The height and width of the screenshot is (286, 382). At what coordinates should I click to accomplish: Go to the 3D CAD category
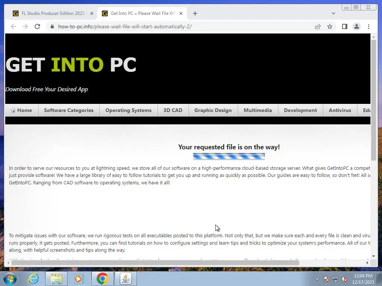click(173, 110)
